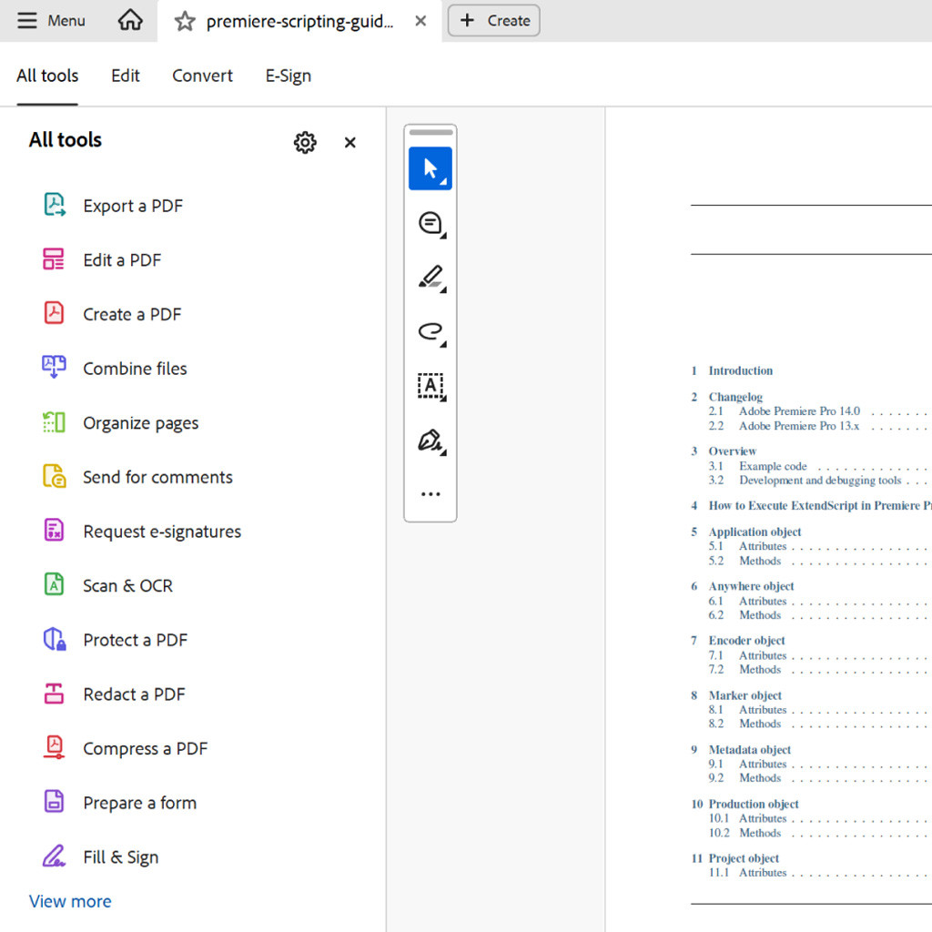Switch to the Convert tab
This screenshot has height=932, width=932.
pos(202,76)
